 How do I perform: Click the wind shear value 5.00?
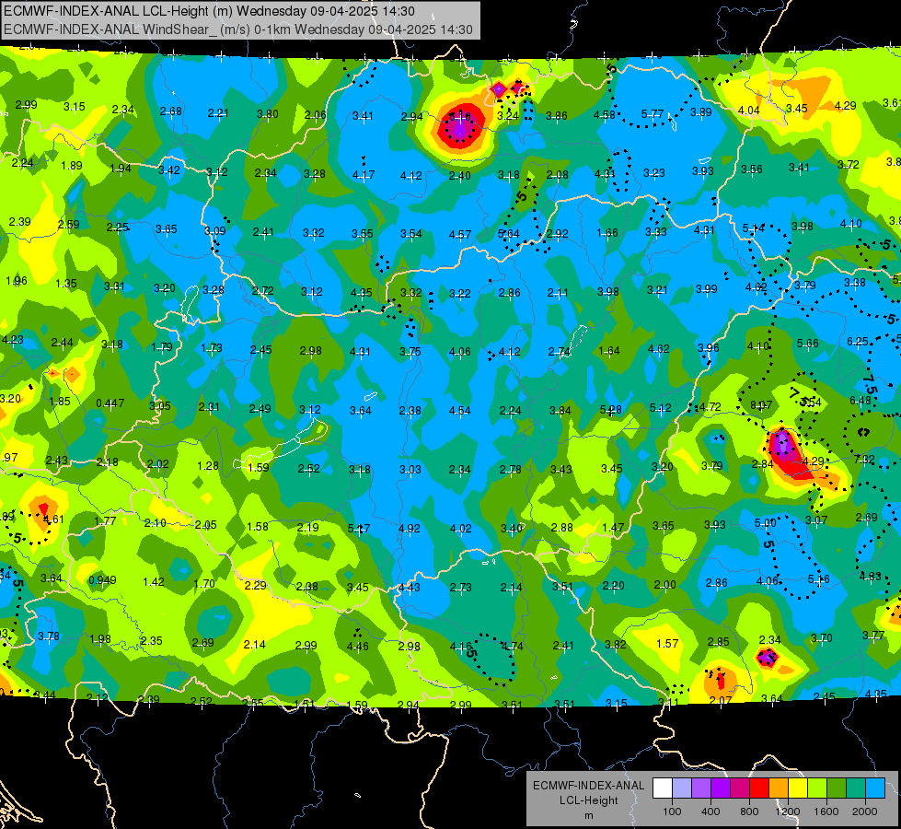pos(765,523)
